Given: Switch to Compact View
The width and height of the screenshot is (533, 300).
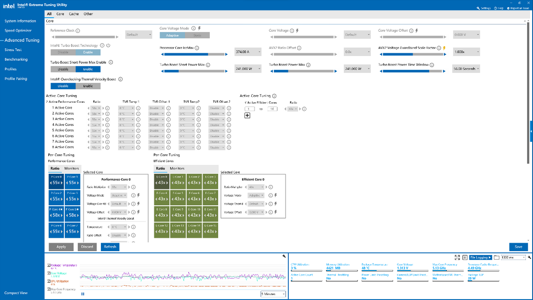Looking at the screenshot, I should pyautogui.click(x=16, y=293).
